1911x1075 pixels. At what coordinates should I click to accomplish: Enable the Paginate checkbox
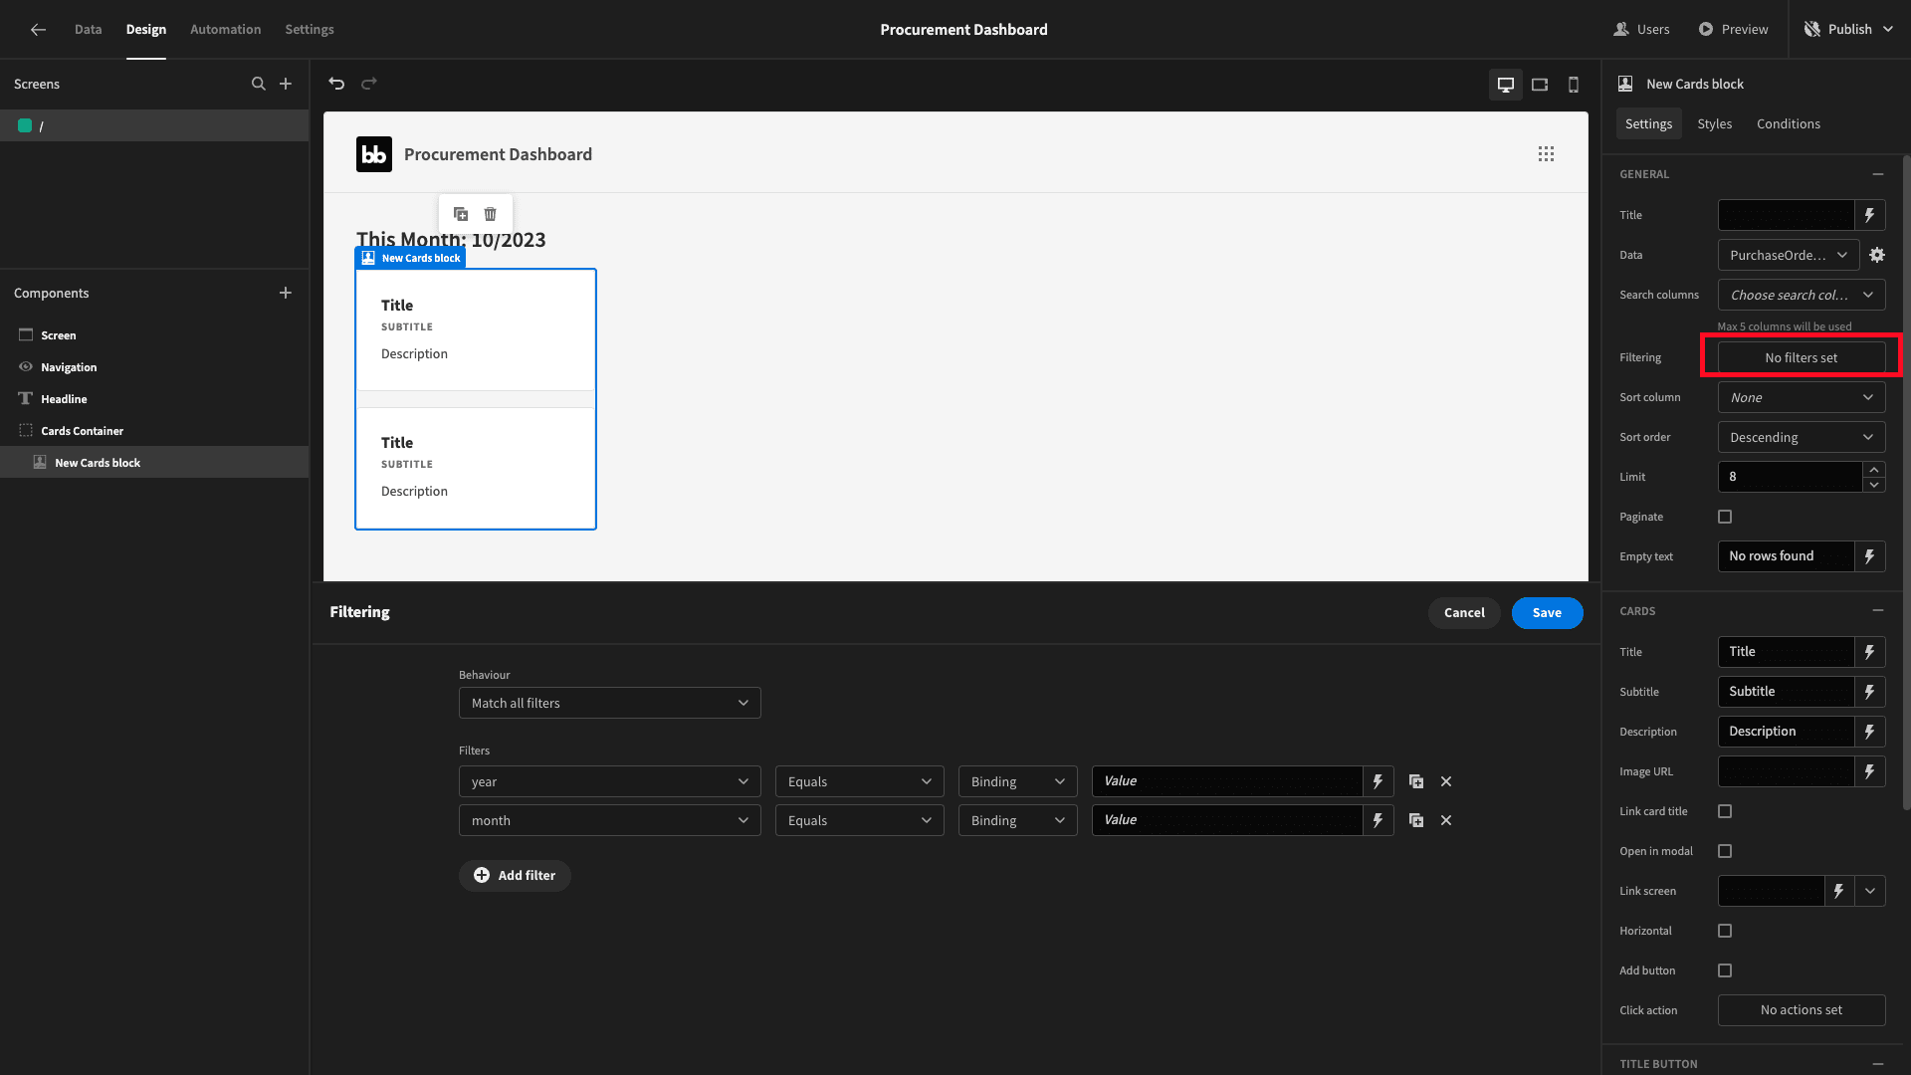point(1725,517)
